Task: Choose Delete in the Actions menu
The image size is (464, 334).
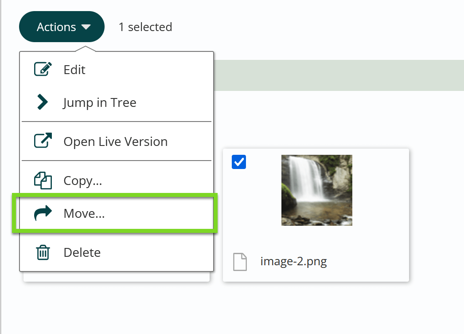Action: pos(82,252)
